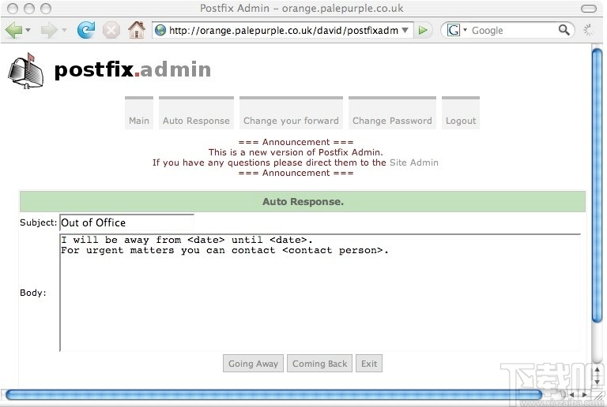Select the Logout tab
607x407 pixels.
(x=461, y=113)
